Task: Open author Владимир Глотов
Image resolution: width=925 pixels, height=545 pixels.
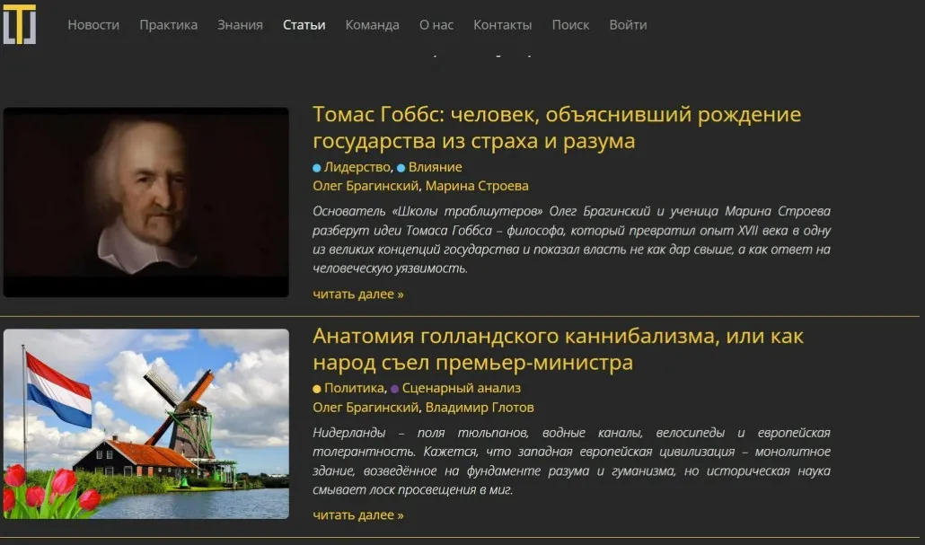Action: coord(480,407)
